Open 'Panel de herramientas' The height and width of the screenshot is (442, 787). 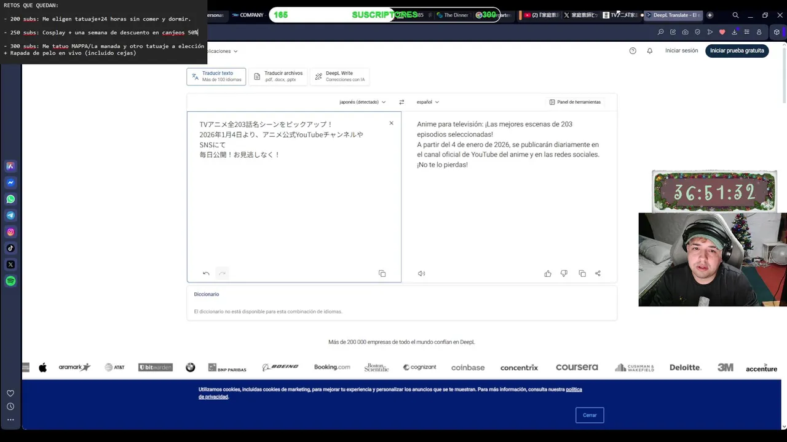[575, 102]
